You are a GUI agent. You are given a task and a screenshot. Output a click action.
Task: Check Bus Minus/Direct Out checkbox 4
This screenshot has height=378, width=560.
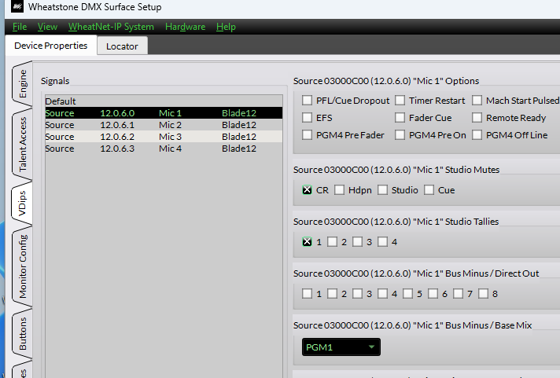[x=382, y=293]
